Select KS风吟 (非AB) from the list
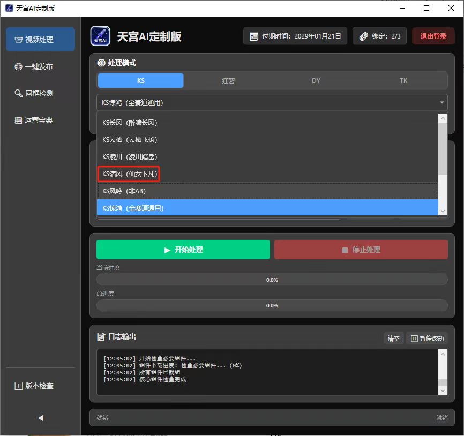 coord(267,191)
